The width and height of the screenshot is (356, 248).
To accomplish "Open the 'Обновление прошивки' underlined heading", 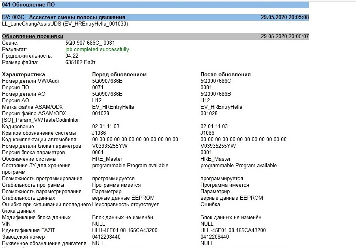I will point(32,37).
